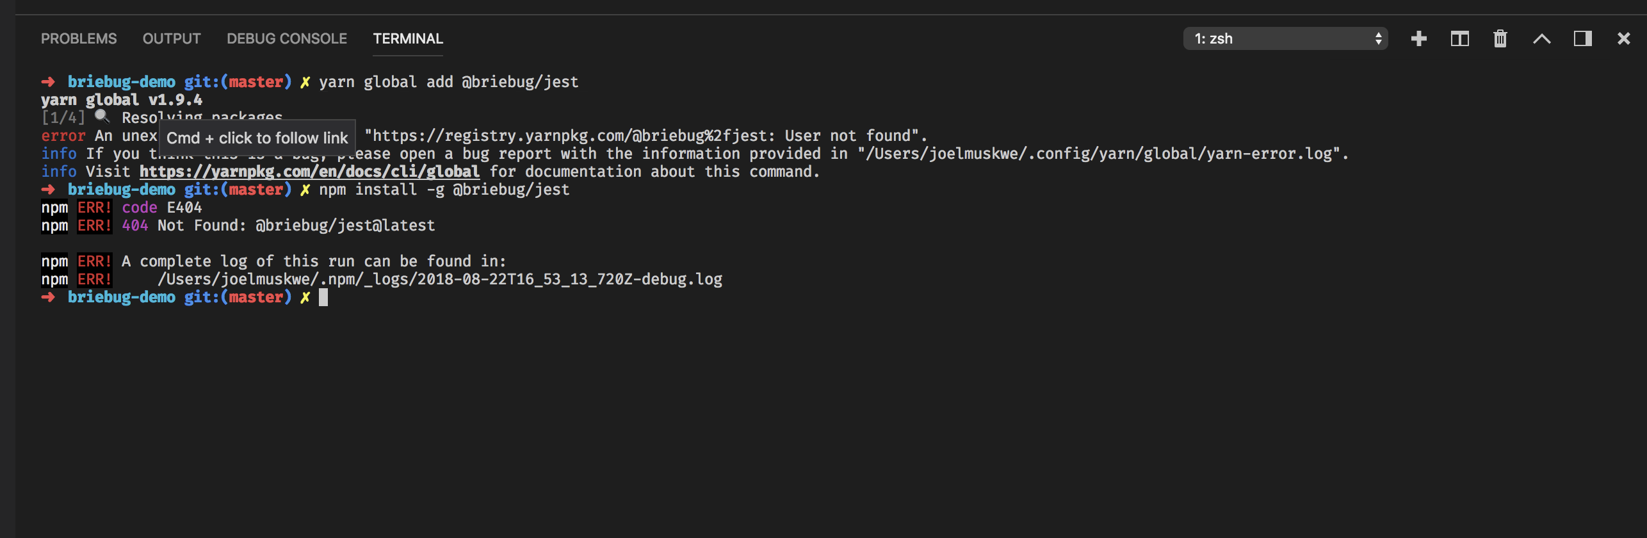Click the registry.yarnpkg.com URL
Image resolution: width=1647 pixels, height=538 pixels.
click(564, 135)
